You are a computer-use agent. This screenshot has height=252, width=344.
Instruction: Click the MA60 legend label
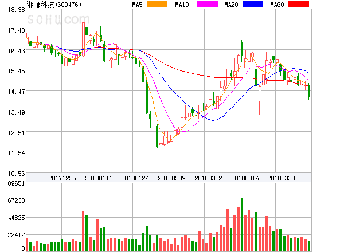tap(277, 5)
